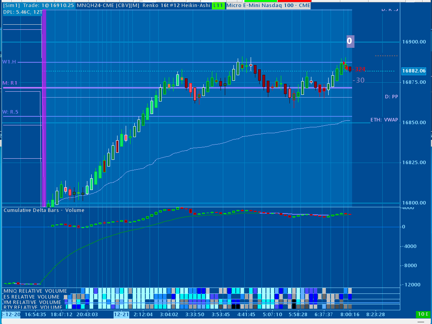
Task: Click the ES RELATIVE VOLUME row label
Action: point(31,297)
